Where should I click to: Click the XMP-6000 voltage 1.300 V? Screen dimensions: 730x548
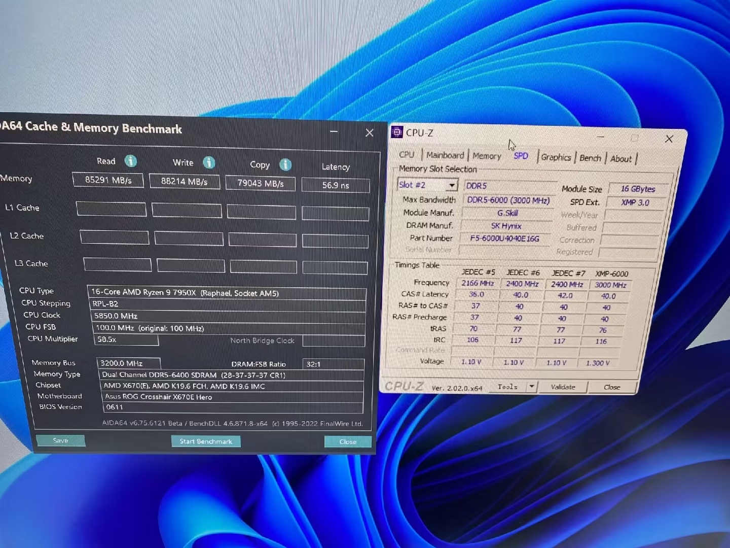(598, 363)
